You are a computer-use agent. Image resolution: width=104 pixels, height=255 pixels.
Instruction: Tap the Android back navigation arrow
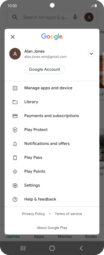(x=81, y=248)
